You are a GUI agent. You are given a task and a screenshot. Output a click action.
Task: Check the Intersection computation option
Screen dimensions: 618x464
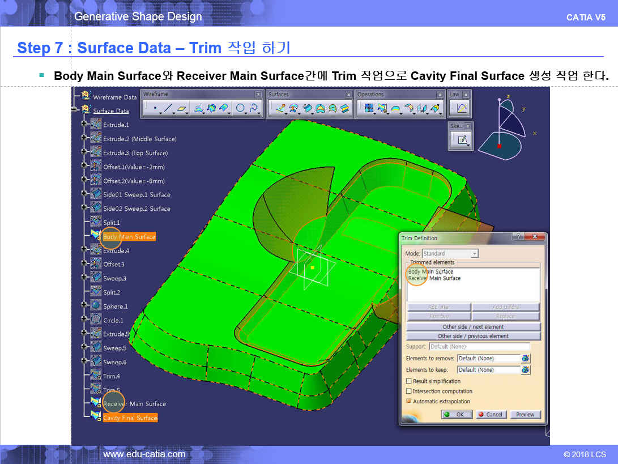click(409, 391)
